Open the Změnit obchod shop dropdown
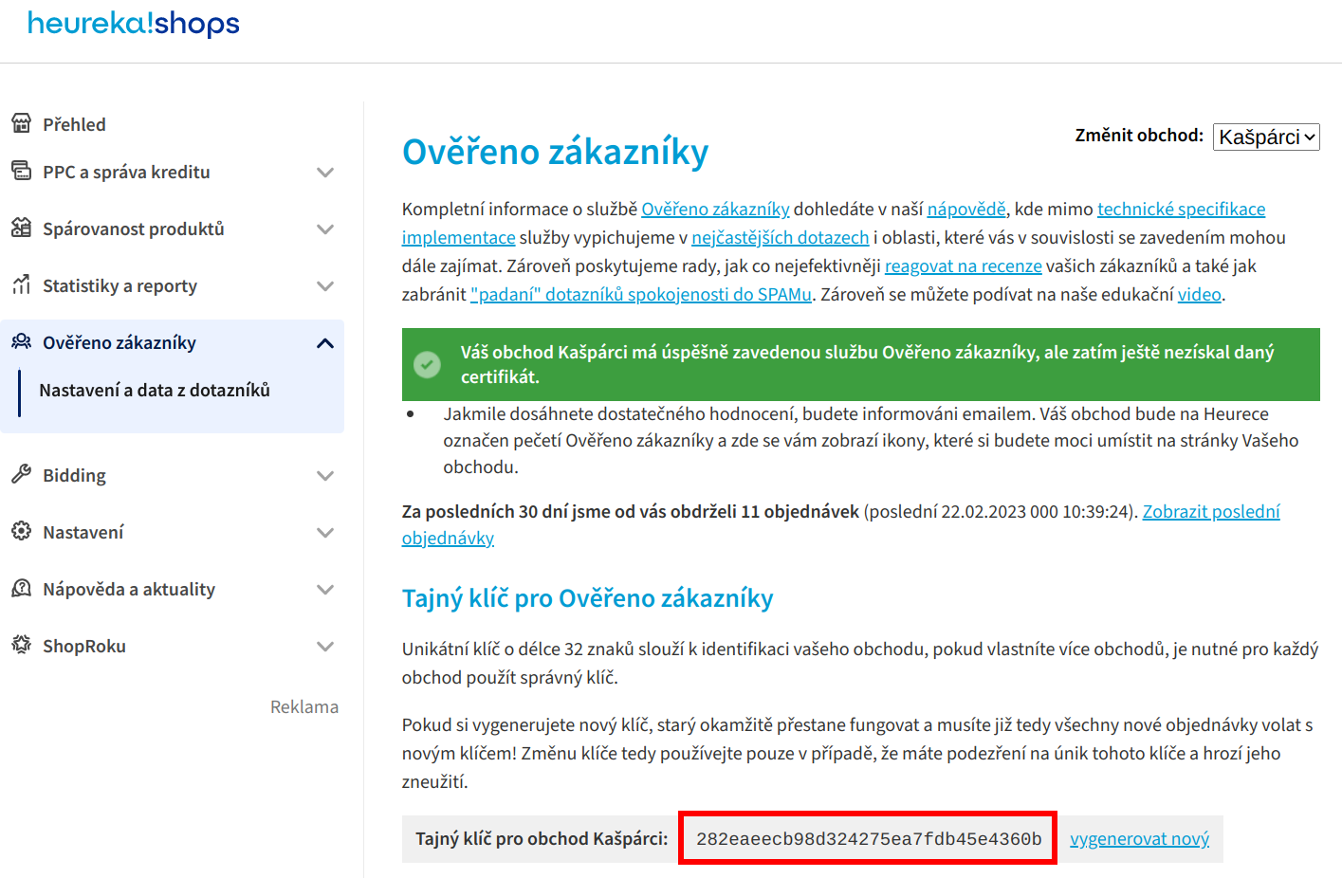 point(1265,137)
